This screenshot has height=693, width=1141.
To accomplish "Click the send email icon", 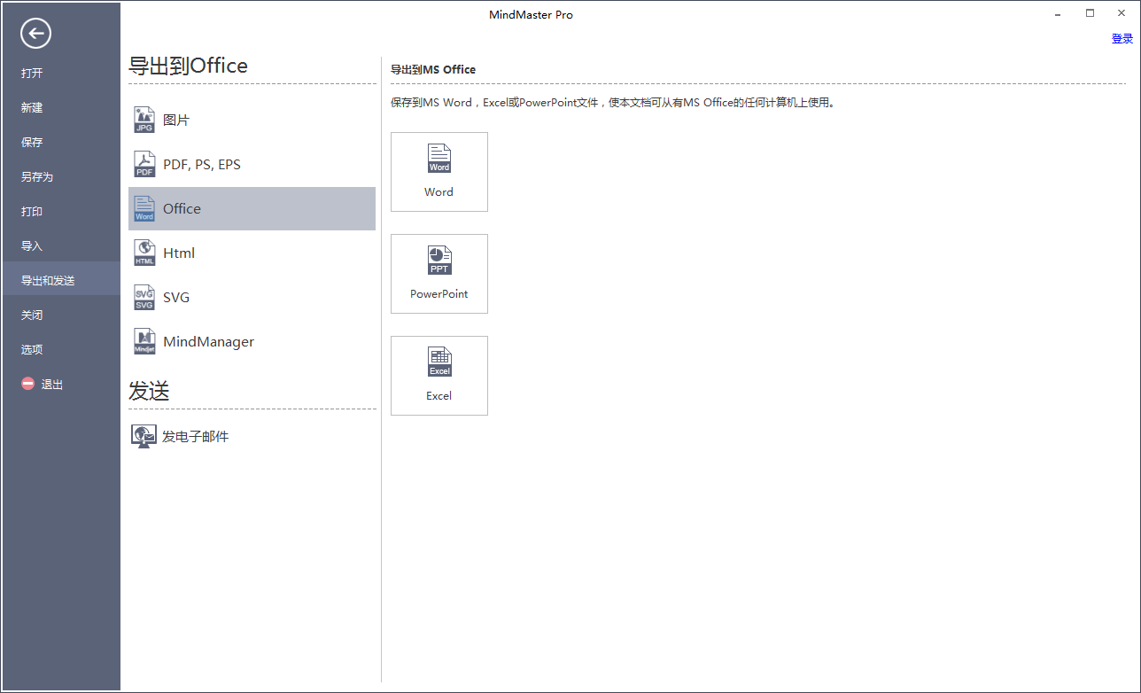I will (x=143, y=436).
